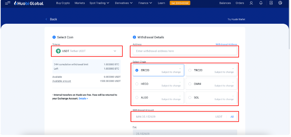Open the user profile icon
This screenshot has width=291, height=137.
[251, 3]
